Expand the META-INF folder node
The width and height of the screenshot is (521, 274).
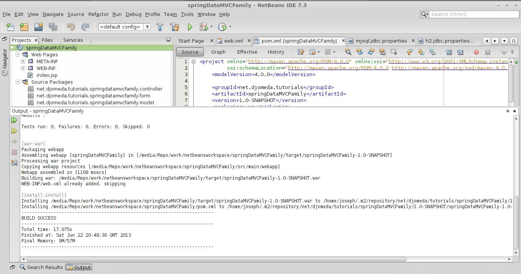(x=23, y=61)
